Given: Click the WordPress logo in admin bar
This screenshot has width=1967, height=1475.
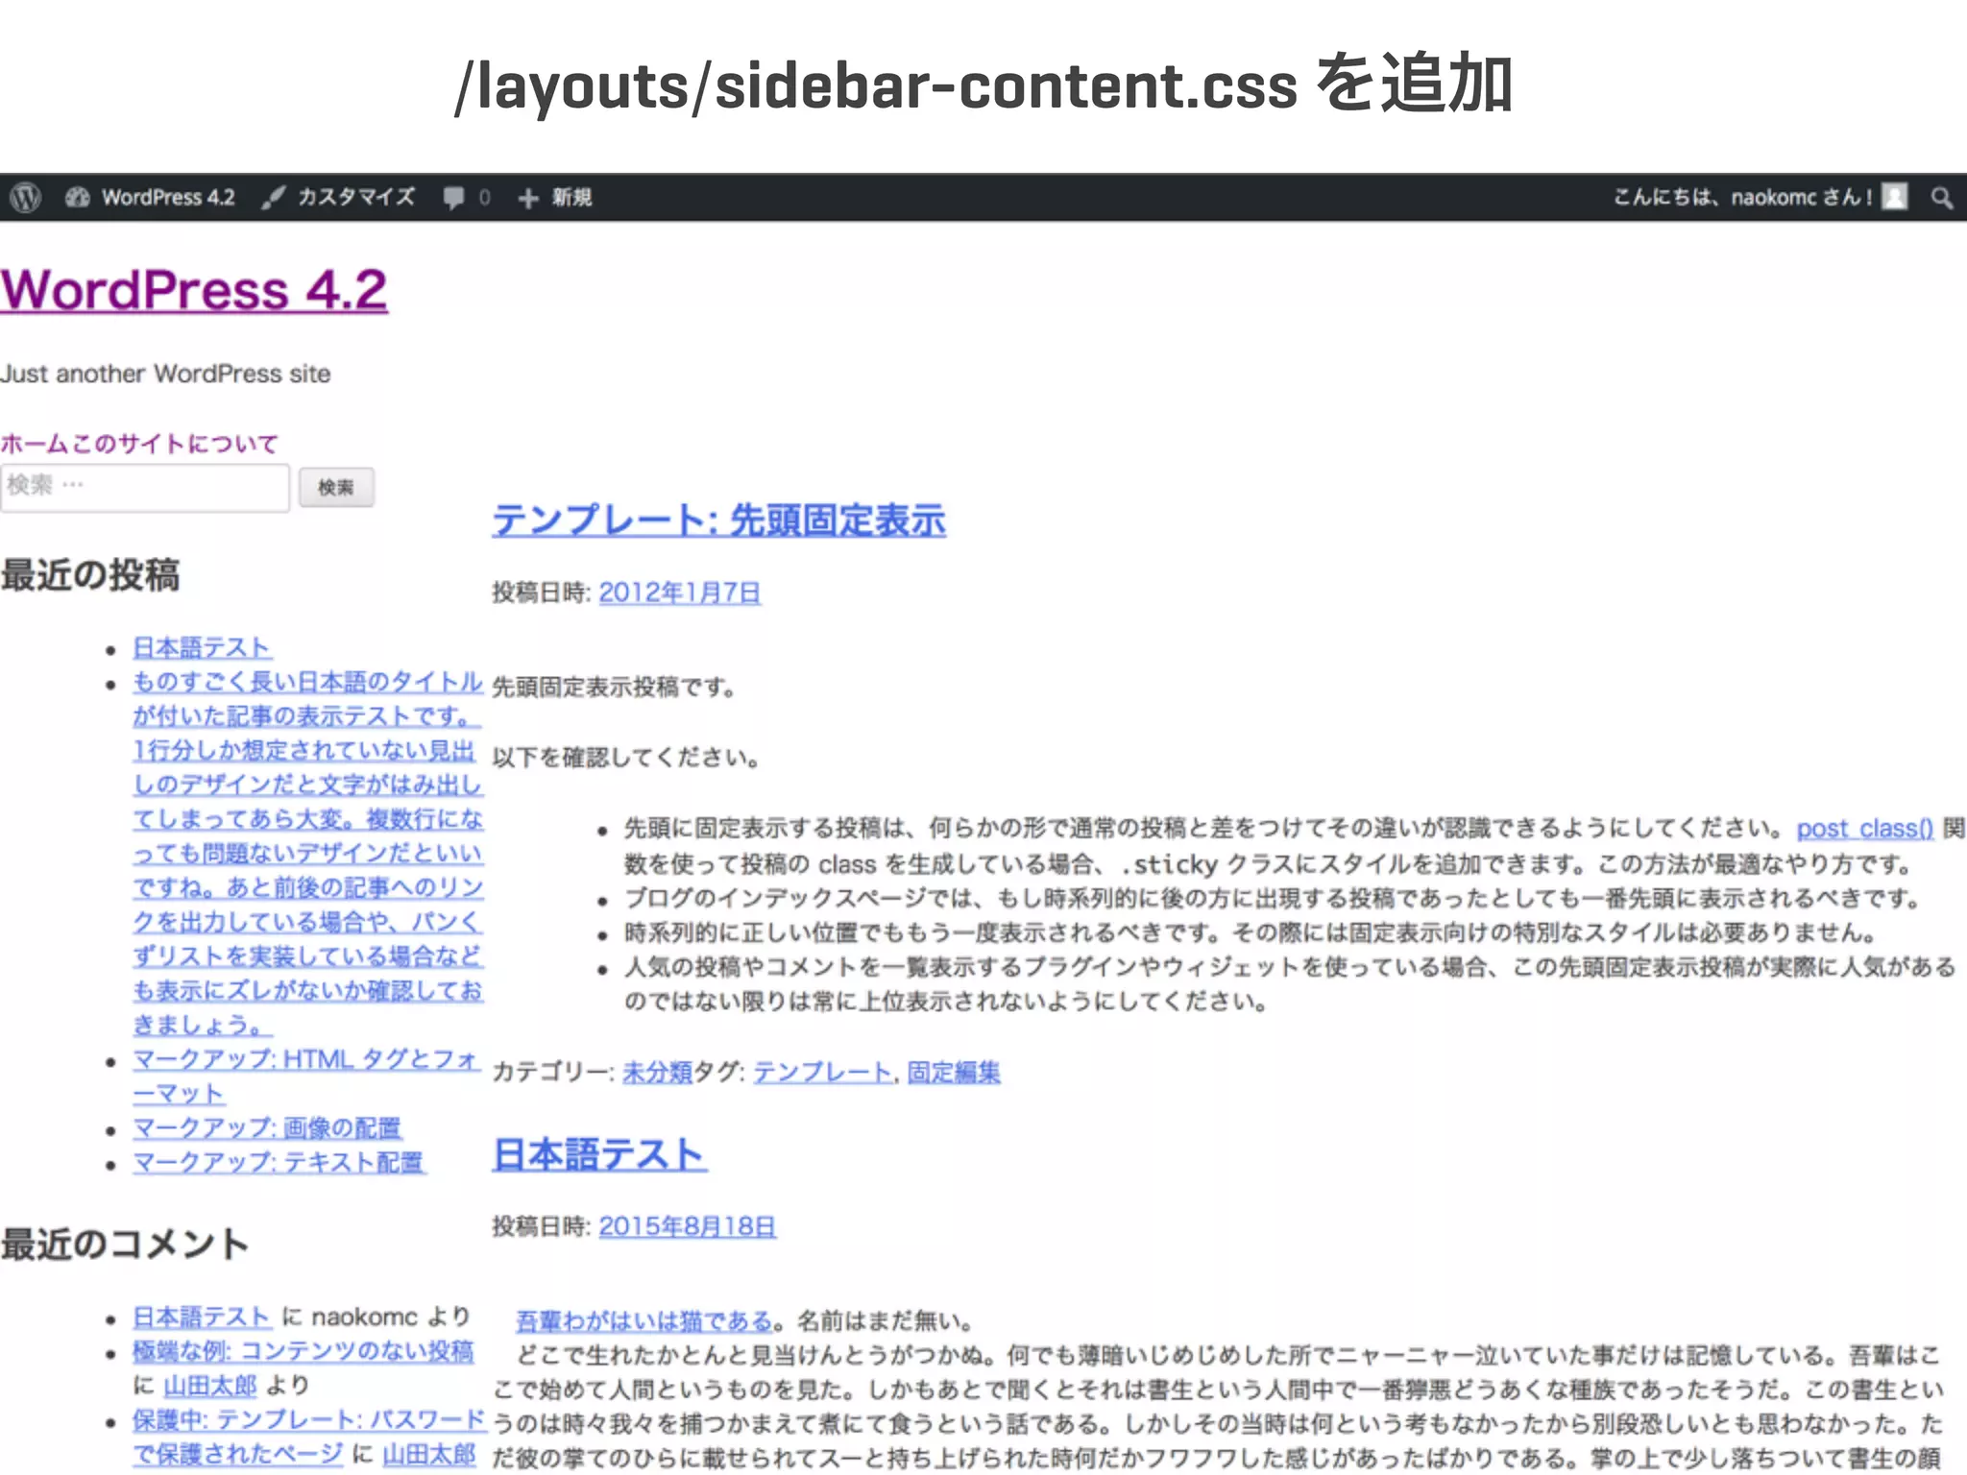Looking at the screenshot, I should 26,197.
